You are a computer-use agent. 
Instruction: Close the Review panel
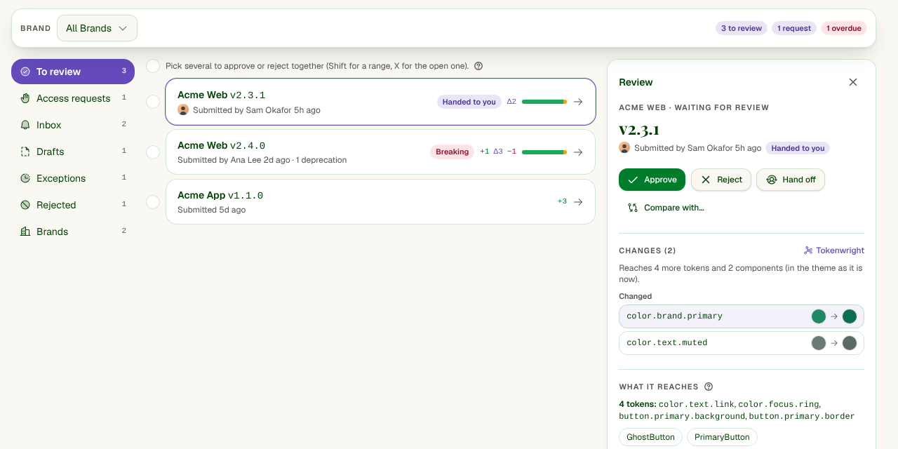tap(853, 82)
